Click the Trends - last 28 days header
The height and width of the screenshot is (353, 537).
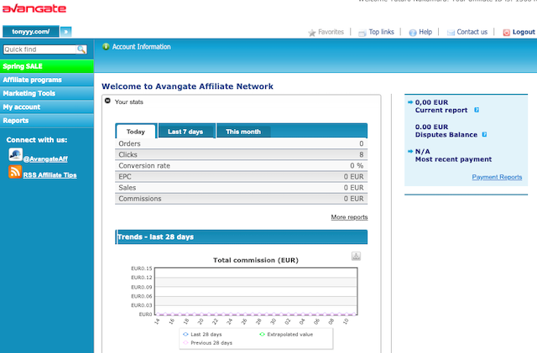coord(242,237)
